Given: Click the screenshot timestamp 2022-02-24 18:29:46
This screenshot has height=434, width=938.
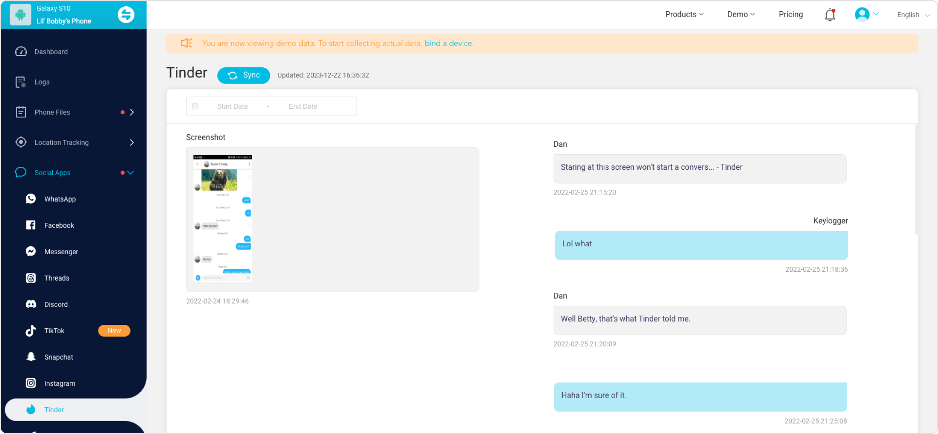Looking at the screenshot, I should (217, 301).
